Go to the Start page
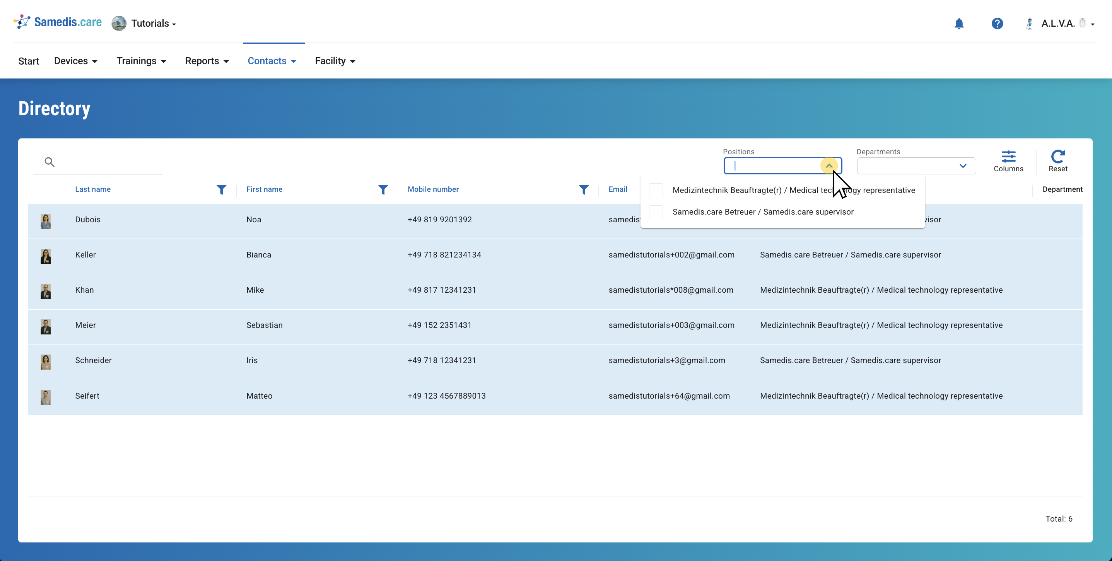This screenshot has width=1112, height=561. (29, 61)
